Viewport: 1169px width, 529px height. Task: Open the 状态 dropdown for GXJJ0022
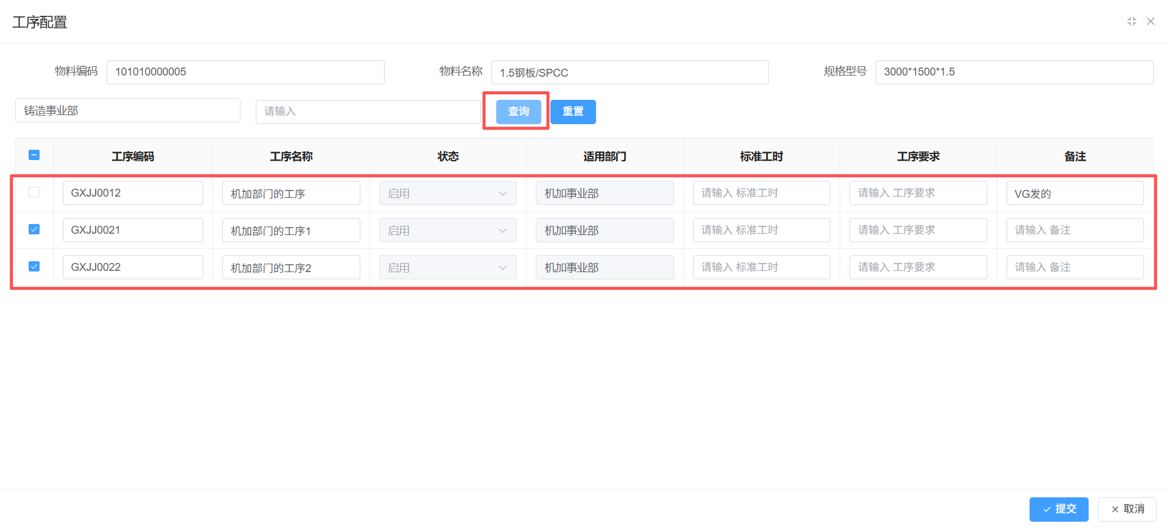[x=448, y=268]
